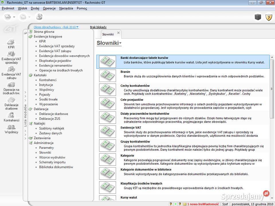Open Zestawienia in module tree
This screenshot has width=275, height=206.
tap(42, 138)
